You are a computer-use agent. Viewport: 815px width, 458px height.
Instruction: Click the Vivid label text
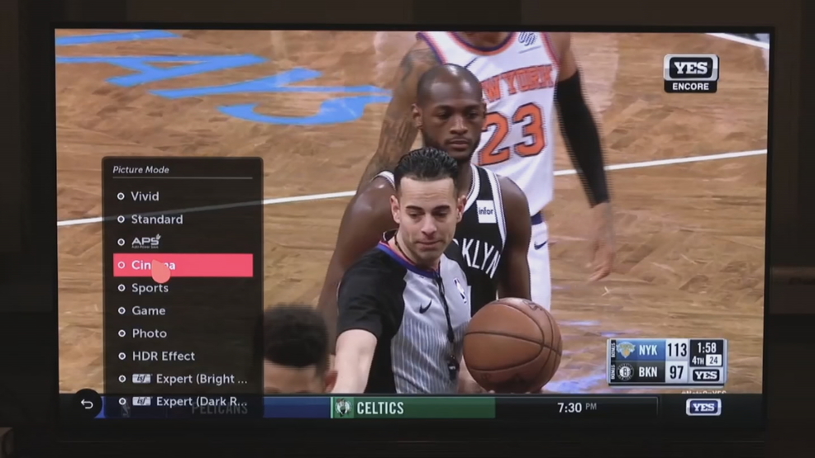[145, 196]
